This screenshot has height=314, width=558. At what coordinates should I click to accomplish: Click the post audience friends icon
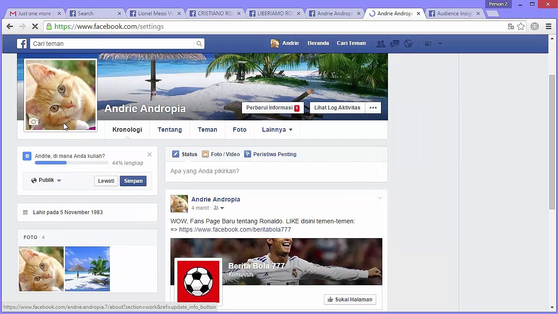[216, 208]
